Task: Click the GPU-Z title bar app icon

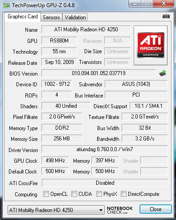Action: coord(7,5)
